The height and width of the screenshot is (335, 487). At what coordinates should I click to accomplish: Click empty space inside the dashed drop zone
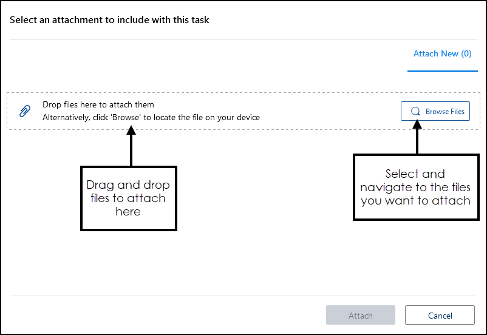click(328, 111)
